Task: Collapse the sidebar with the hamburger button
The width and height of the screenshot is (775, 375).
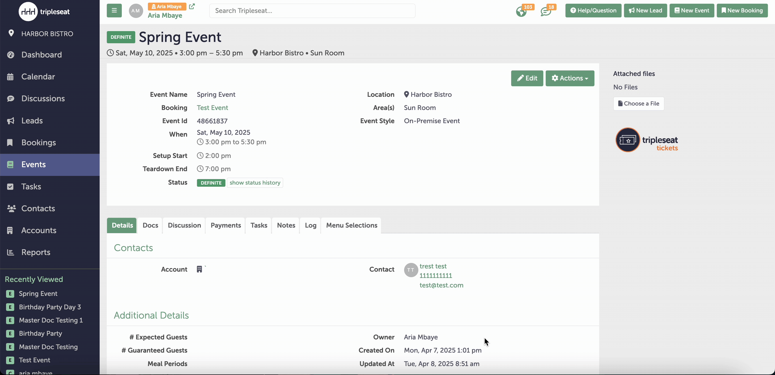Action: [114, 11]
